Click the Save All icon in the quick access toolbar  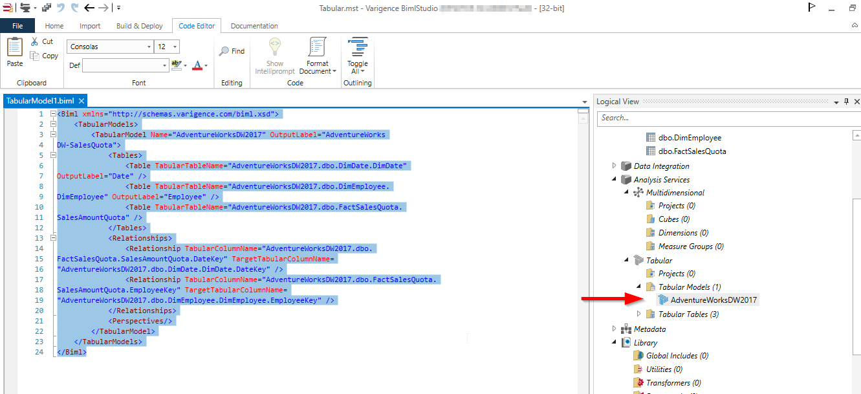(x=47, y=8)
